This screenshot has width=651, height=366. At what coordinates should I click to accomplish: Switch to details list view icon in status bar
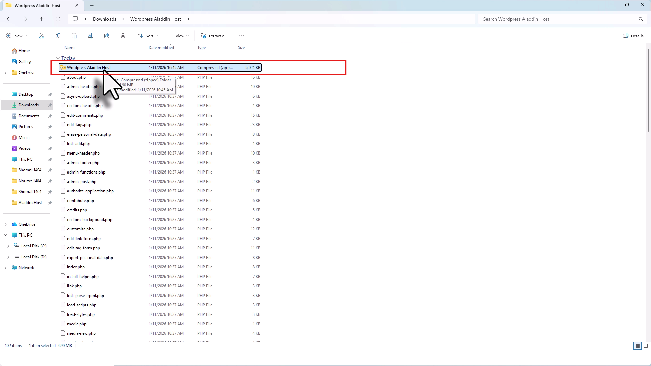tap(637, 346)
